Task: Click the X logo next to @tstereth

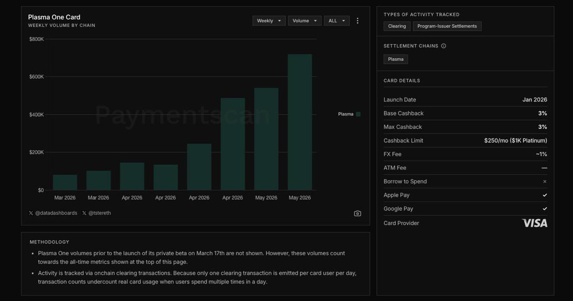Action: click(x=85, y=213)
